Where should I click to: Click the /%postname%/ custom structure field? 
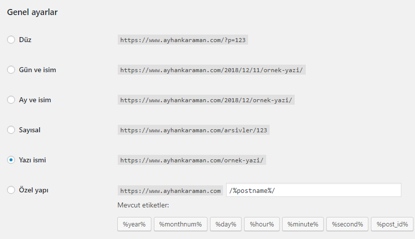tap(314, 190)
